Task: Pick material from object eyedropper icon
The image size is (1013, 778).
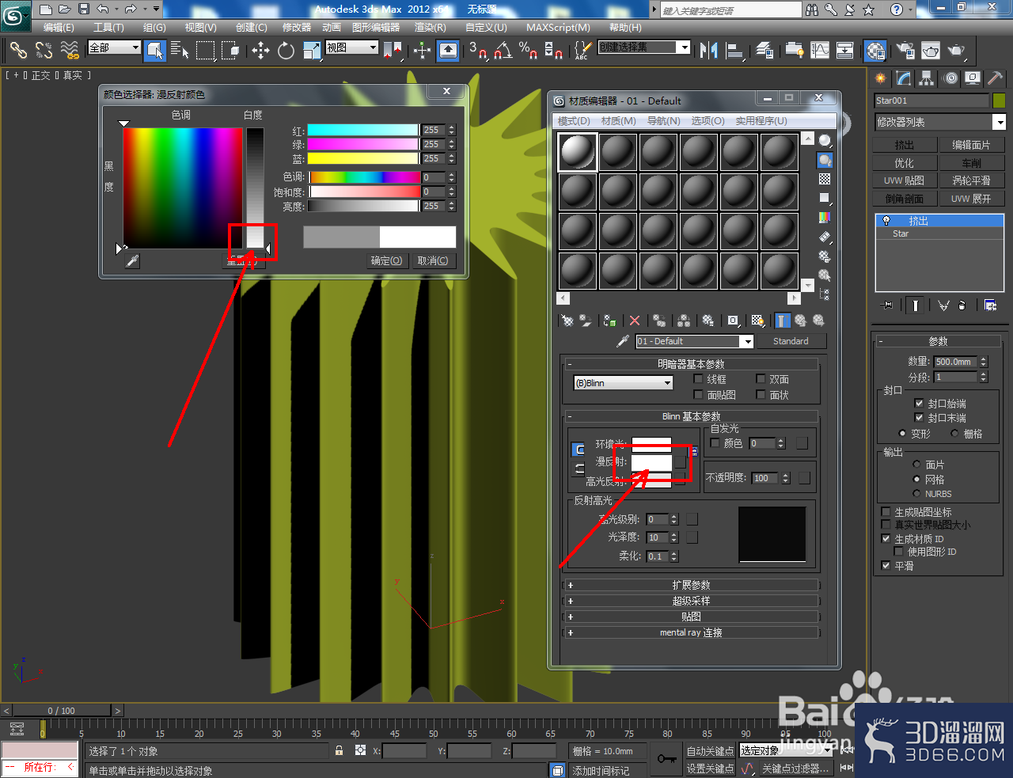Action: [x=623, y=341]
